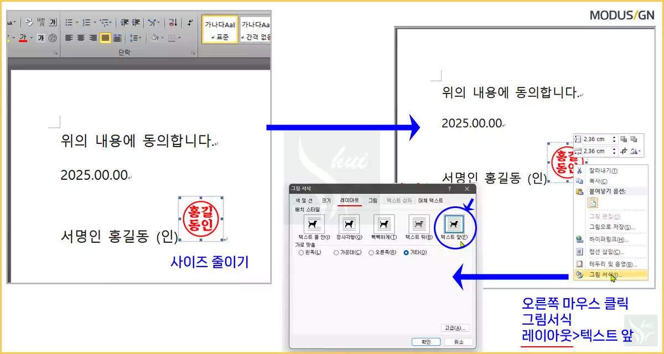Toggle justify alignment in paragraph group

(106, 38)
